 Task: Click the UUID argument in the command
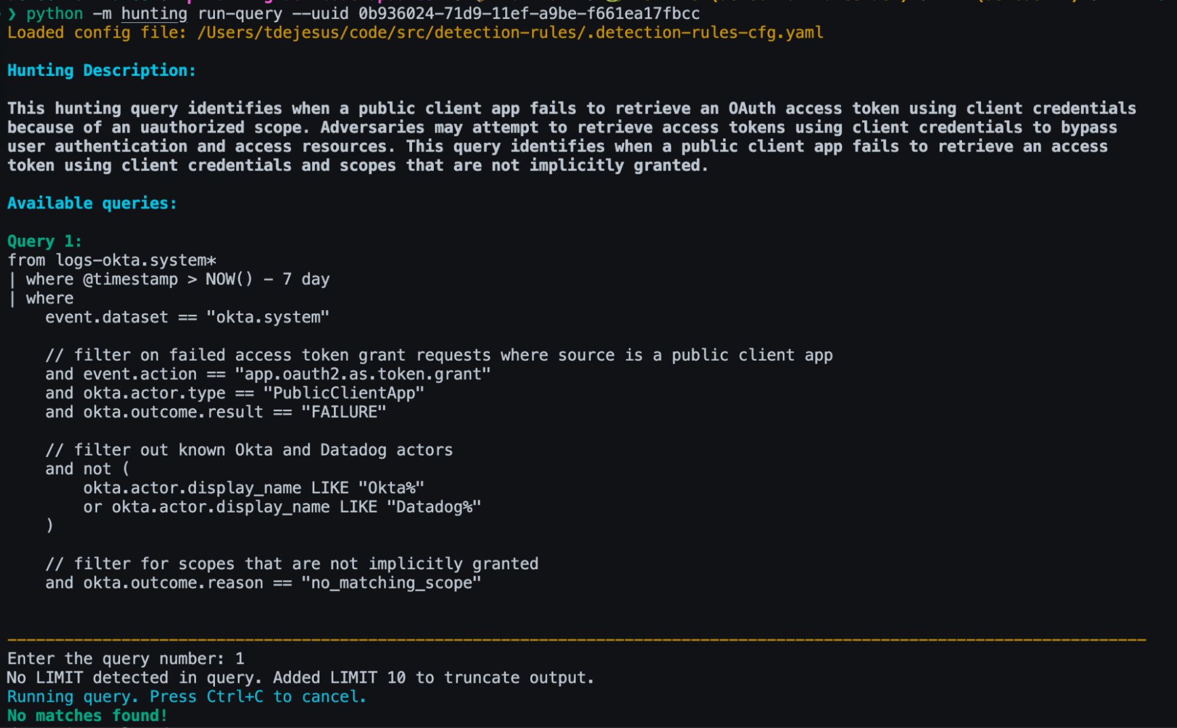pyautogui.click(x=529, y=14)
